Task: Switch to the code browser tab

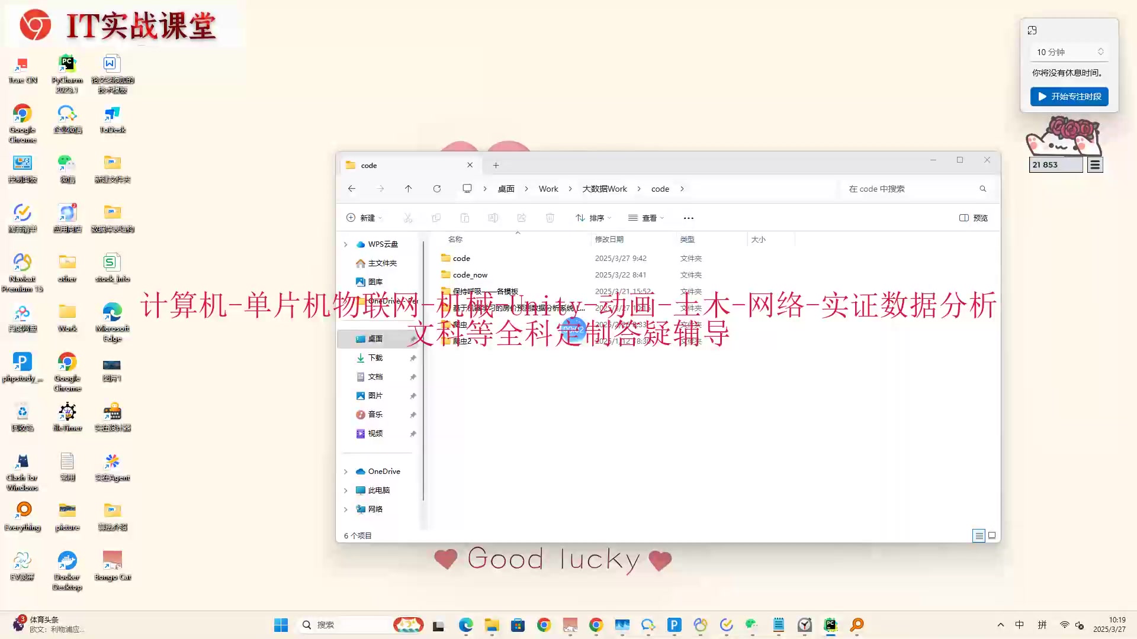Action: (x=403, y=165)
